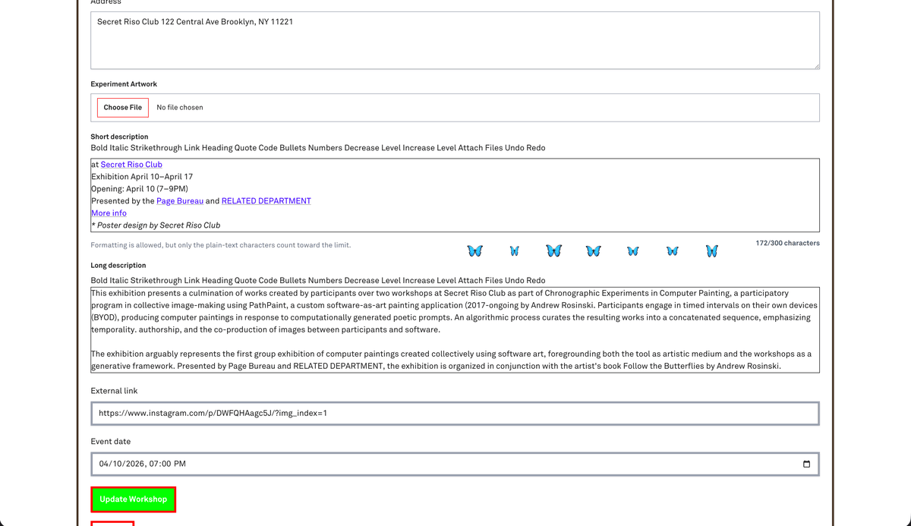
Task: Click the 'Opening: April 10 (7–9PM)' line
Action: point(140,189)
